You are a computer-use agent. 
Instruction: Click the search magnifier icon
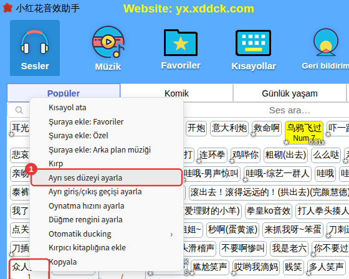(x=19, y=110)
